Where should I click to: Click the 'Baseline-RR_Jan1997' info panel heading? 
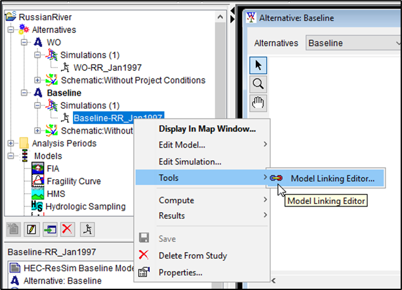(51, 252)
